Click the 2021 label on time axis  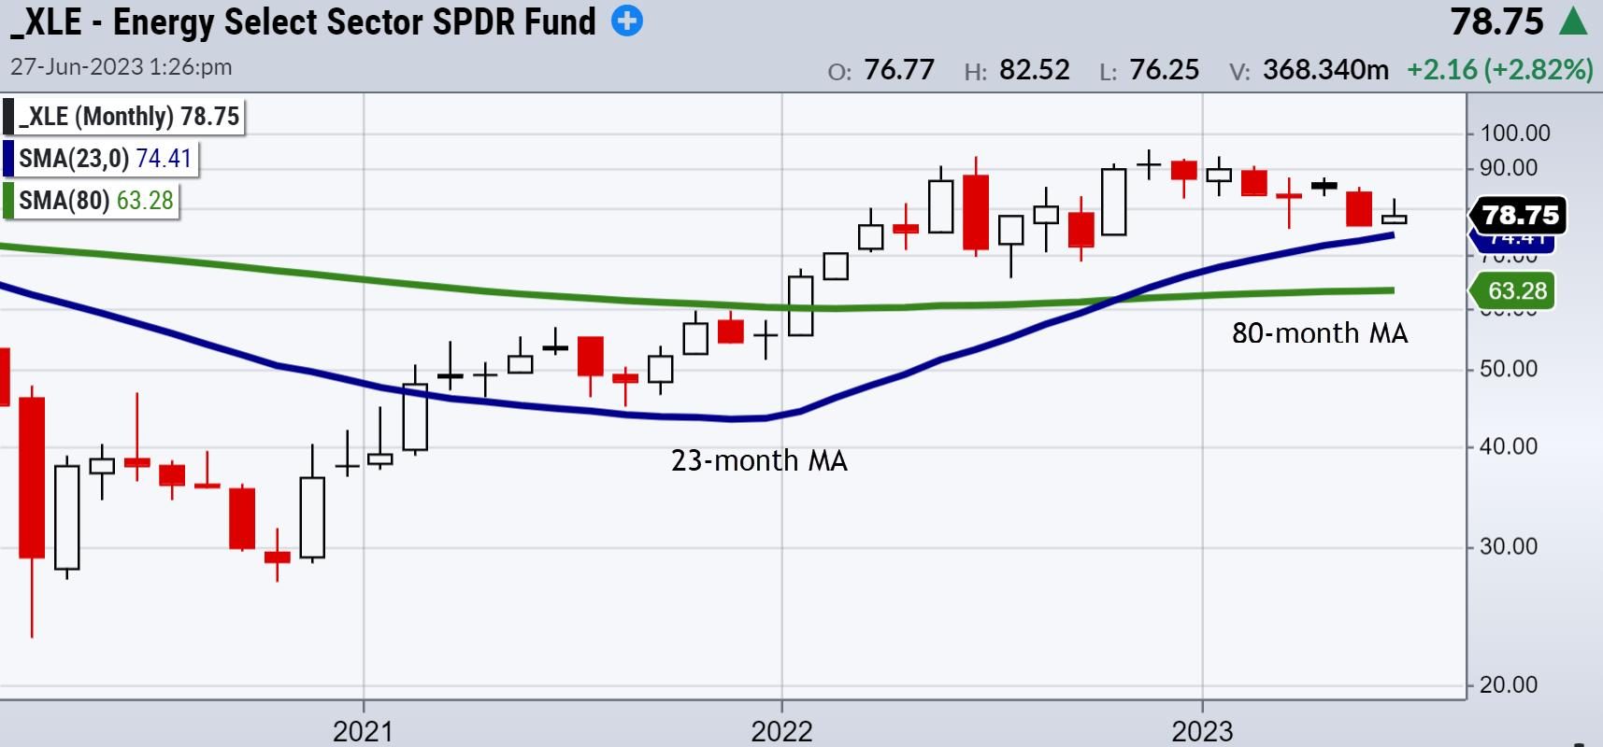point(363,730)
